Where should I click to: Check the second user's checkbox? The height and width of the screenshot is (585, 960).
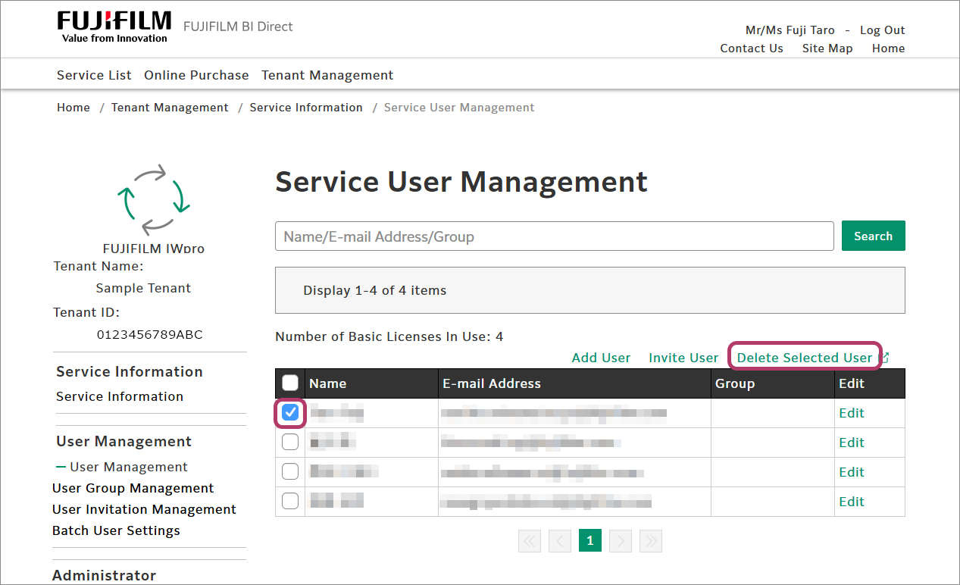coord(290,443)
